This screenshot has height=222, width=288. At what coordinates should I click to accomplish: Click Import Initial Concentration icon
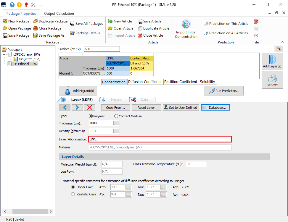click(186, 24)
